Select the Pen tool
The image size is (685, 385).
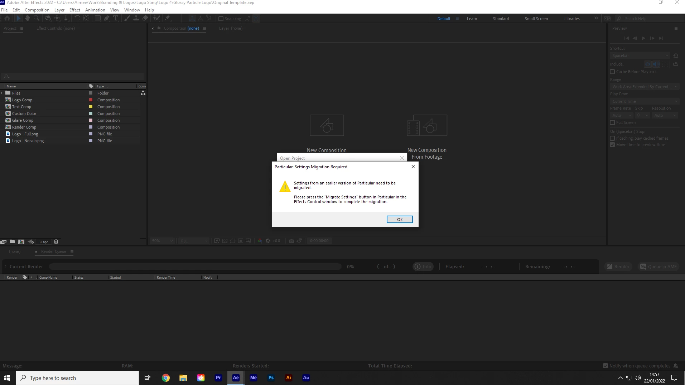pyautogui.click(x=107, y=18)
